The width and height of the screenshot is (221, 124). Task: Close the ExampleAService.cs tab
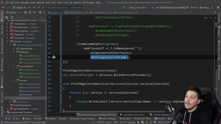[x=87, y=12]
